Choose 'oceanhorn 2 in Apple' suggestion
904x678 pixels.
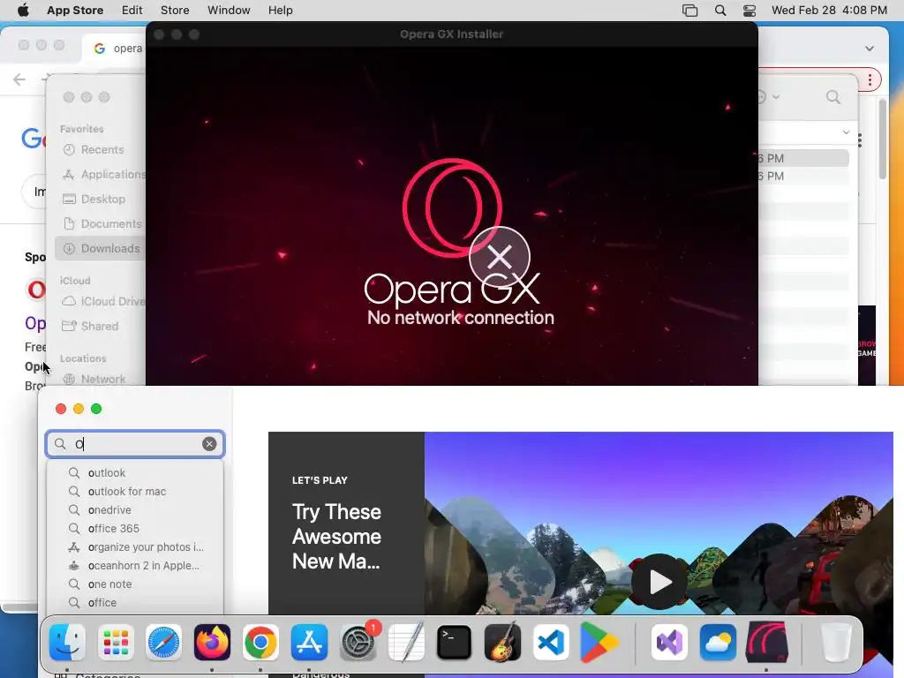135,566
